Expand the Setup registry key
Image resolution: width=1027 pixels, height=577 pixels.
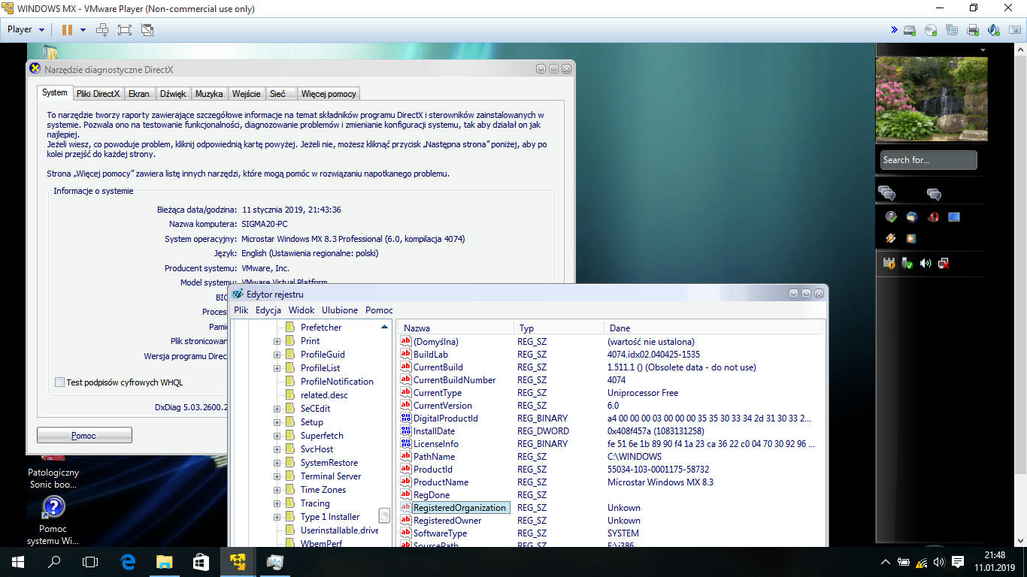tap(277, 422)
